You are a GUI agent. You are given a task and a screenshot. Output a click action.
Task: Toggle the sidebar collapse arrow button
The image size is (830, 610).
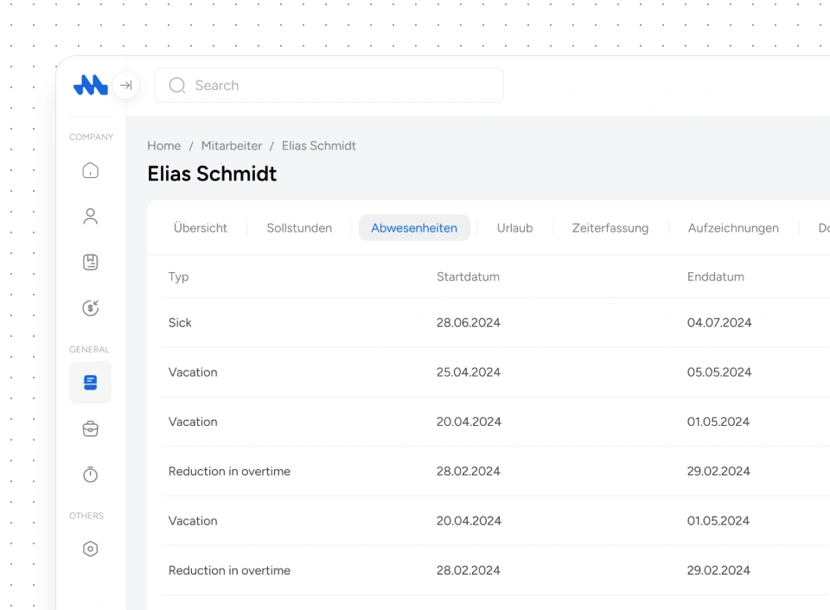pos(126,86)
